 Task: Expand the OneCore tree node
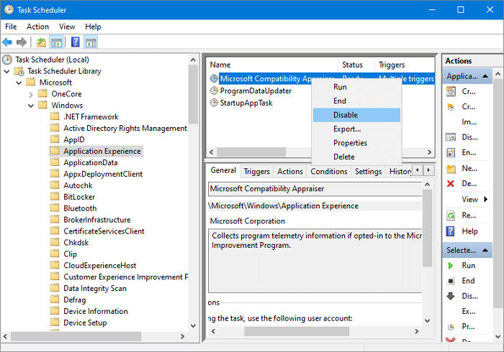[x=31, y=94]
